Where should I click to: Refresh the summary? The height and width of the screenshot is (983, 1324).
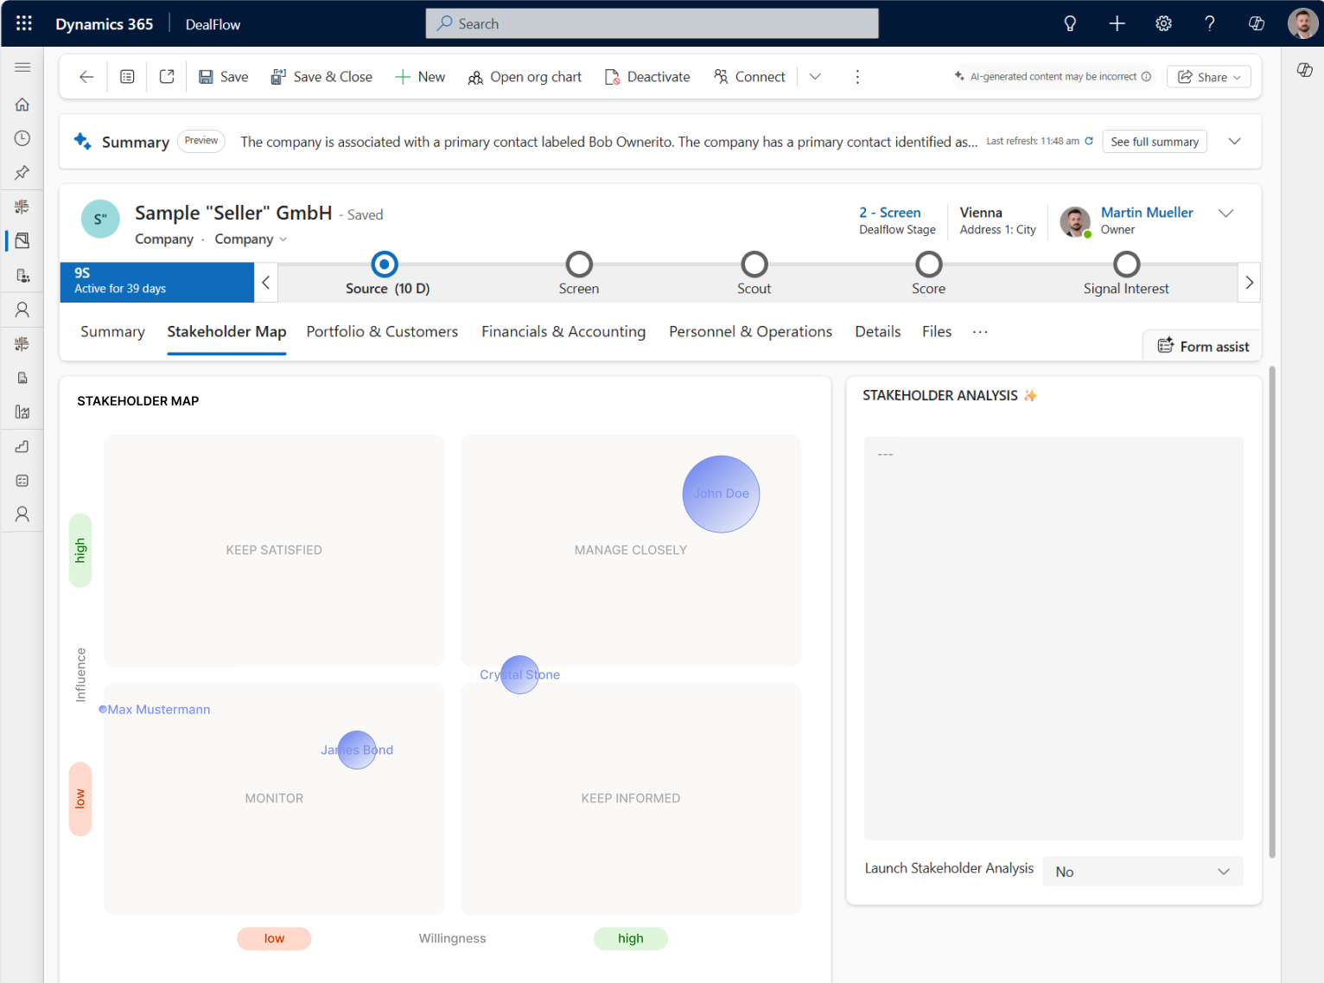[x=1089, y=141]
